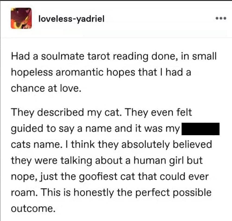Click the text "chance at love."
This screenshot has width=232, height=221.
46,89
